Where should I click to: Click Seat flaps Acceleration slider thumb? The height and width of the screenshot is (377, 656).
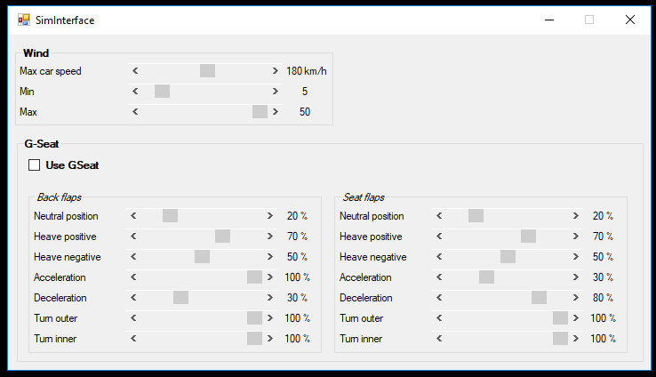pyautogui.click(x=486, y=277)
